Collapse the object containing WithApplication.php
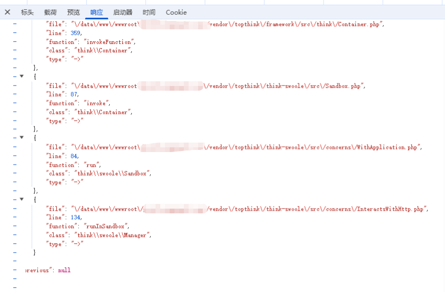445x292 pixels. pyautogui.click(x=22, y=138)
